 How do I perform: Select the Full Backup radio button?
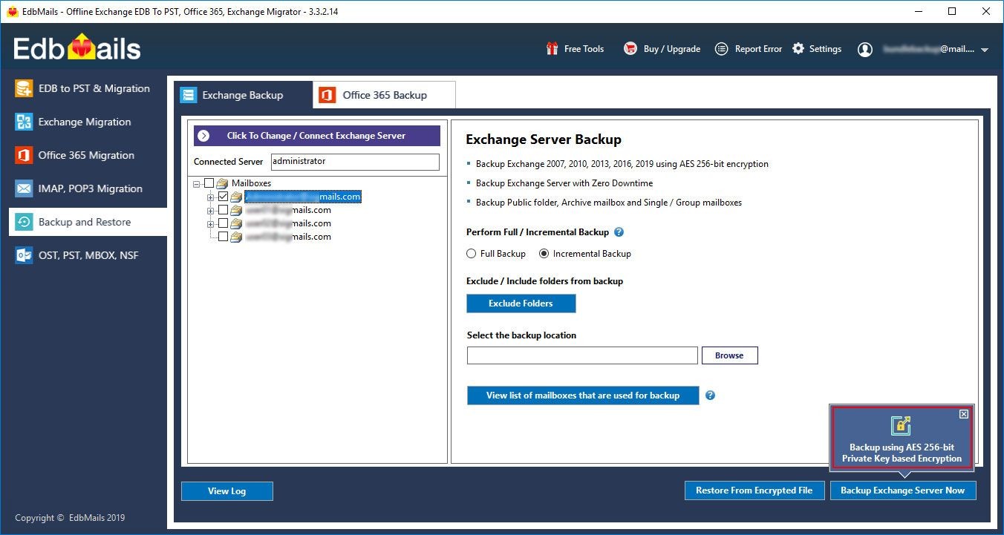[x=471, y=254]
